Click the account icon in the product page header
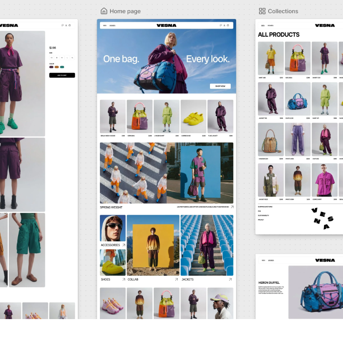 coord(66,25)
